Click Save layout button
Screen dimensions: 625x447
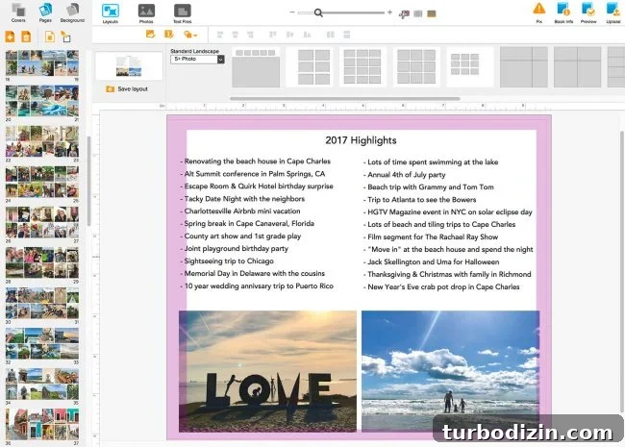(128, 88)
